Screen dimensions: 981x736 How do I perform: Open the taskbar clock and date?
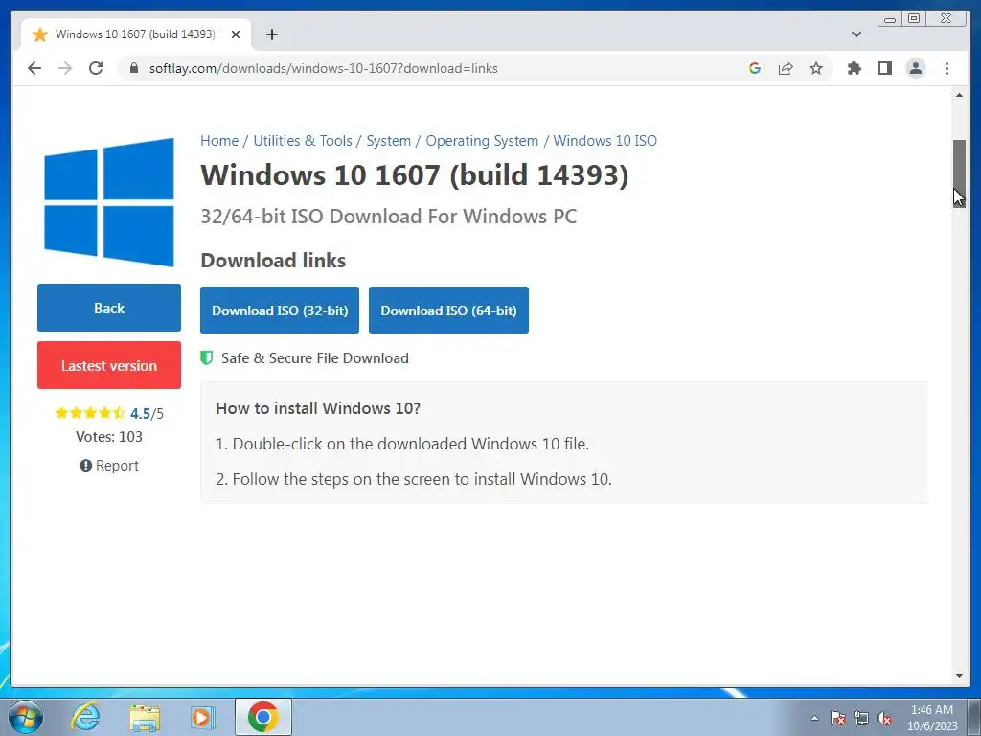point(932,718)
